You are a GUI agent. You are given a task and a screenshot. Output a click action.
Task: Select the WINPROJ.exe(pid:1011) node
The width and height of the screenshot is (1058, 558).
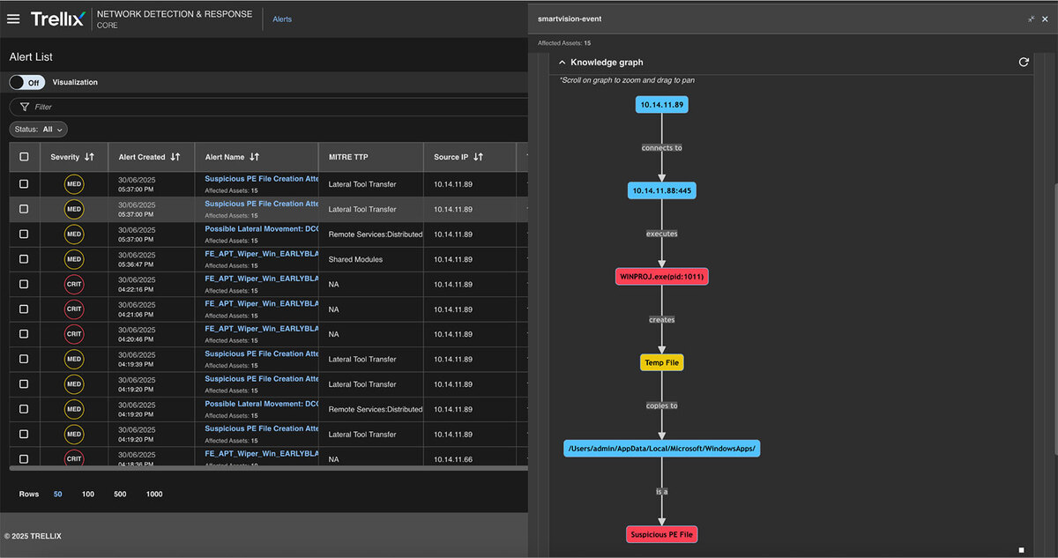click(x=661, y=277)
